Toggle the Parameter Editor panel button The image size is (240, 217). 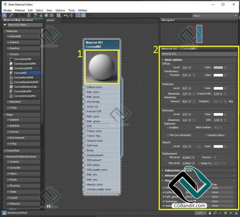point(83,15)
